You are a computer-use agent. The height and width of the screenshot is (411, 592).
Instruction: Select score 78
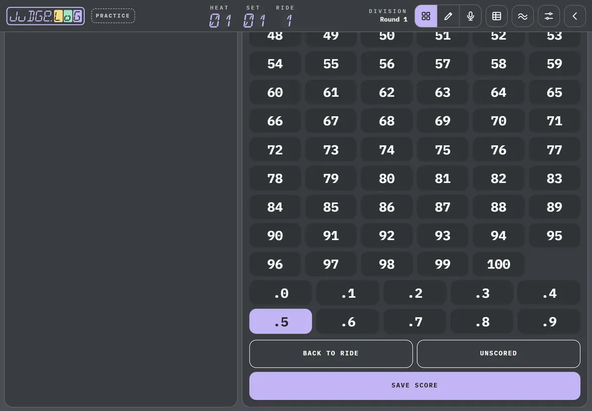(275, 178)
